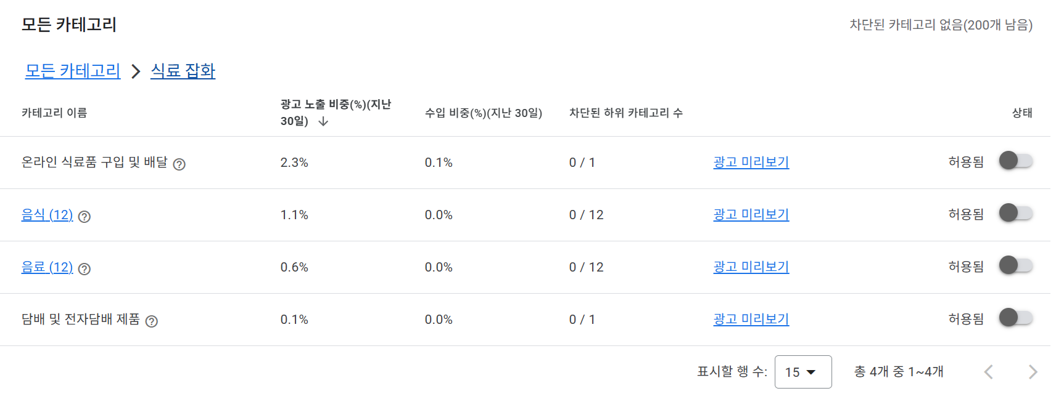Navigate back to 모든 카테고리 breadcrumb
Viewport: 1064px width, 399px height.
[x=72, y=71]
